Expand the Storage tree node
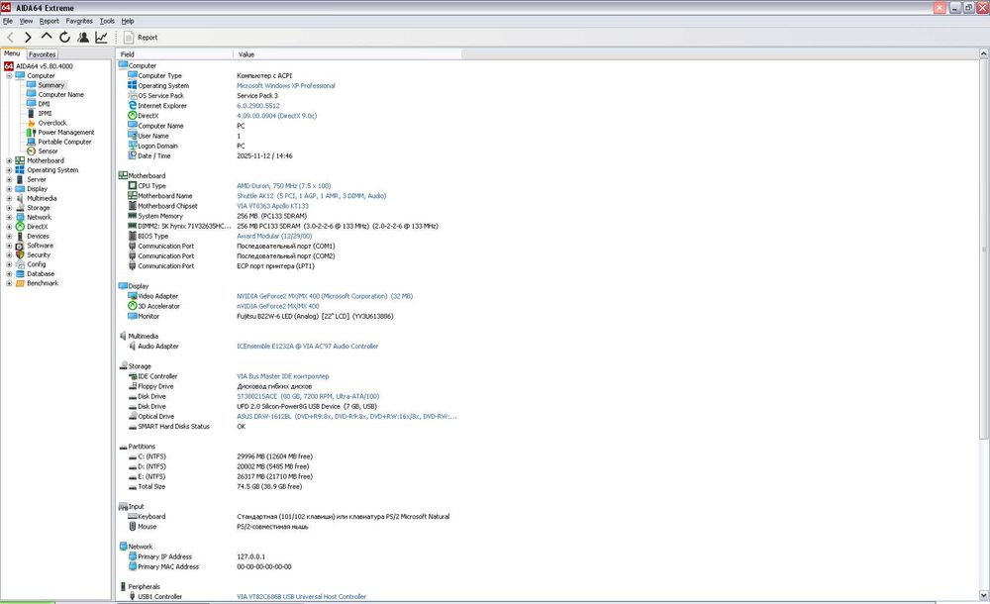The width and height of the screenshot is (990, 604). (9, 208)
